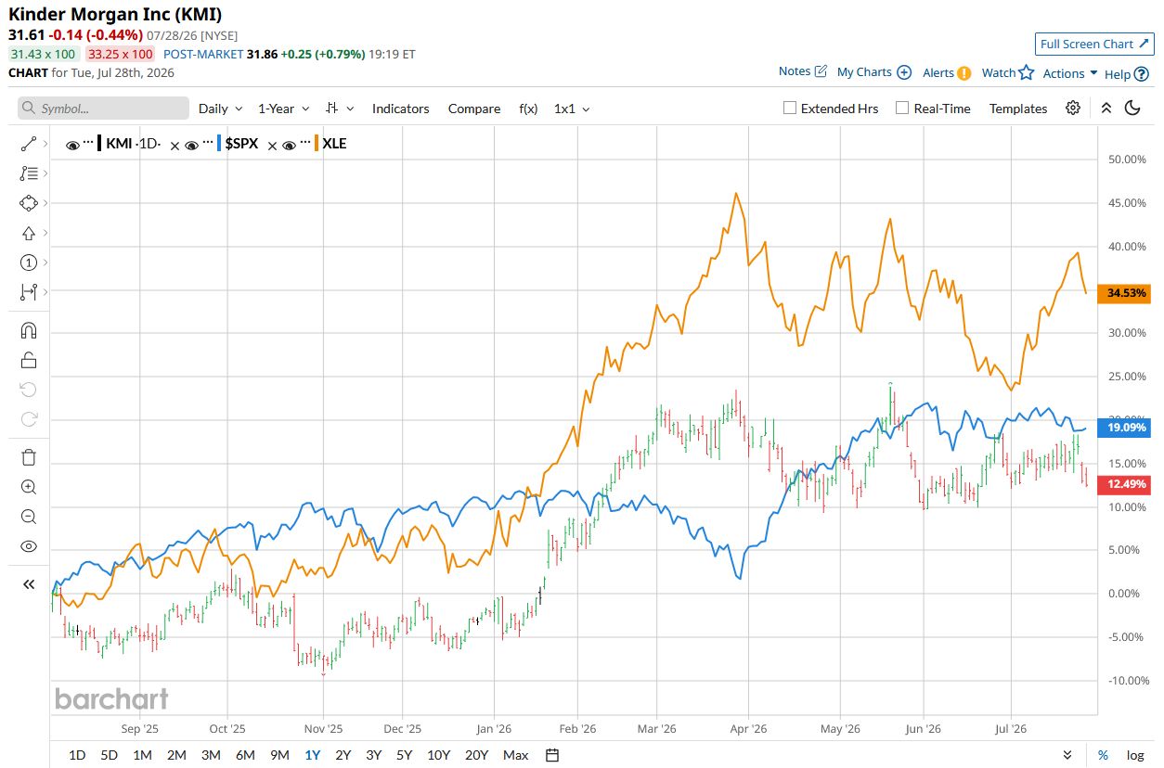
Task: Click the lock drawings padlock icon
Action: pos(28,361)
